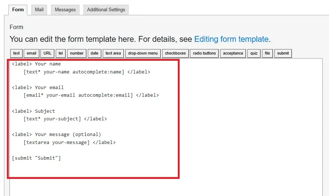Insert a drop-down menu tag
This screenshot has width=329, height=196.
(x=143, y=53)
